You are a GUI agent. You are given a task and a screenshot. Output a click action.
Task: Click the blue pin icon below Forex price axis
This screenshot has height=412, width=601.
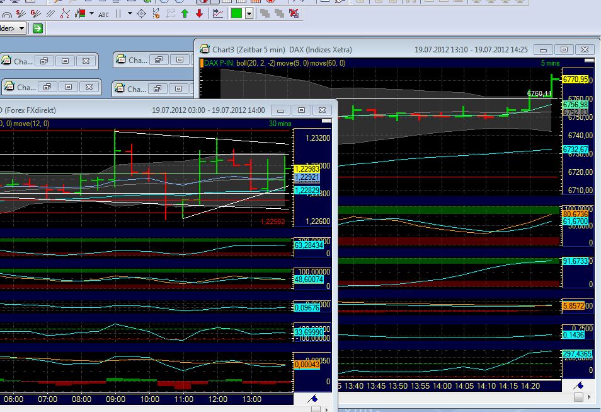point(312,399)
